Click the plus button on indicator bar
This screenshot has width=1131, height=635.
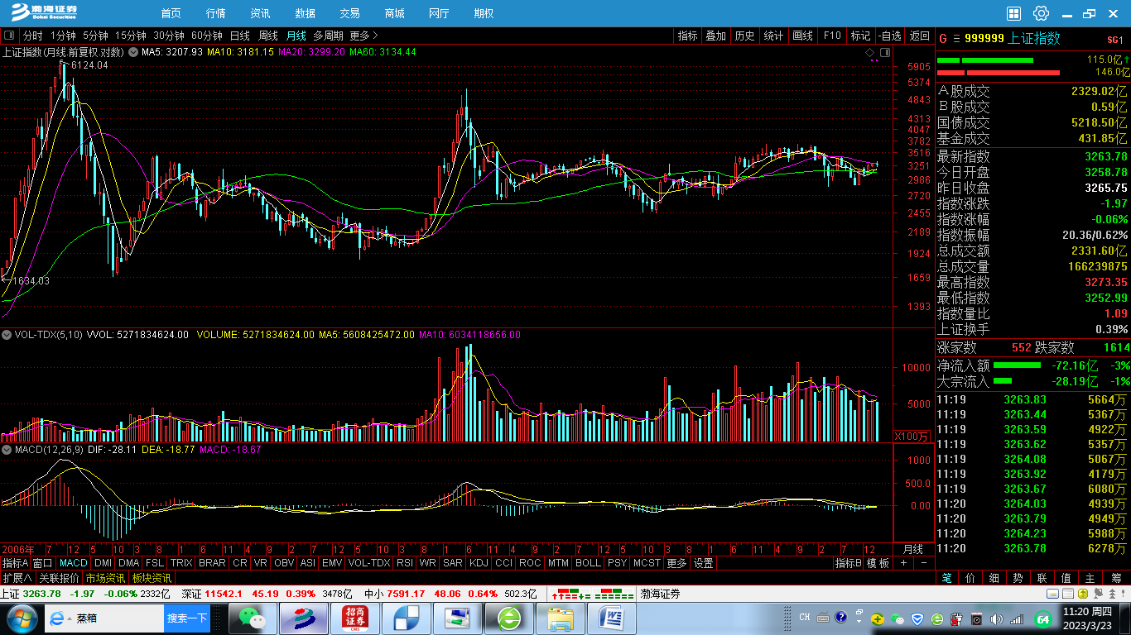coord(903,563)
